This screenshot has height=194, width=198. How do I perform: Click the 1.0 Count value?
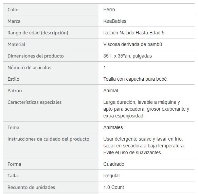[x=114, y=187]
